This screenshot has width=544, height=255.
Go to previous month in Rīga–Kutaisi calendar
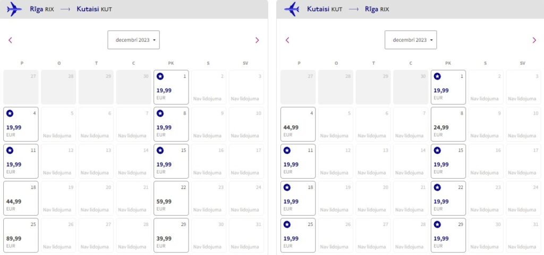pos(10,40)
